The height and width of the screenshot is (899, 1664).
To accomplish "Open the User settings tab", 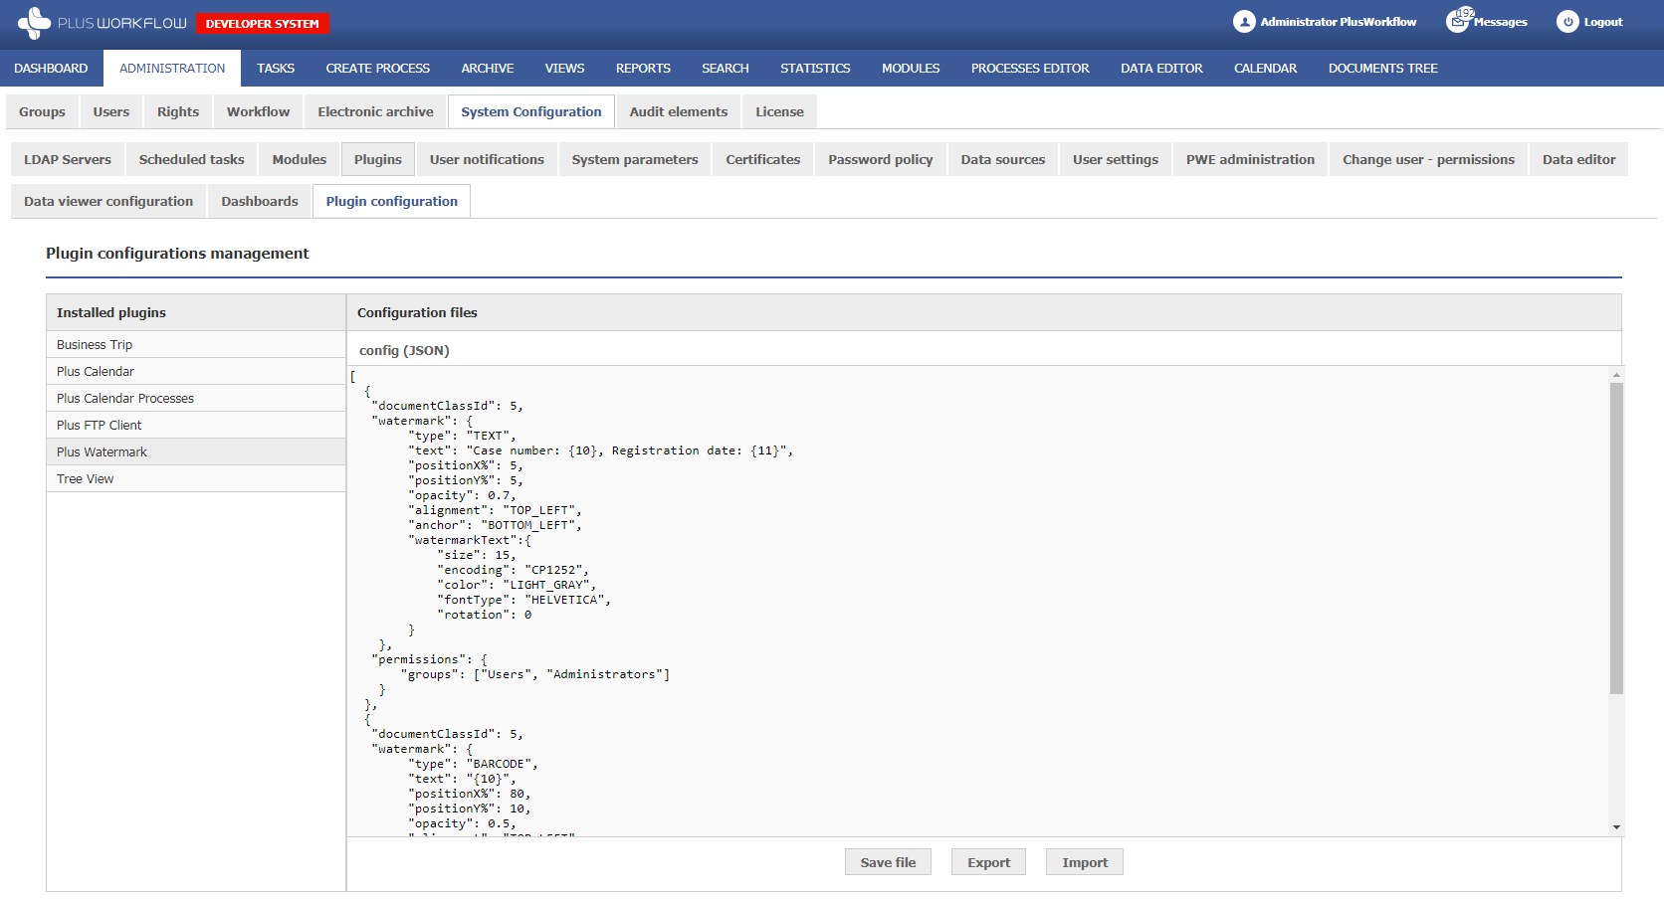I will tap(1116, 159).
